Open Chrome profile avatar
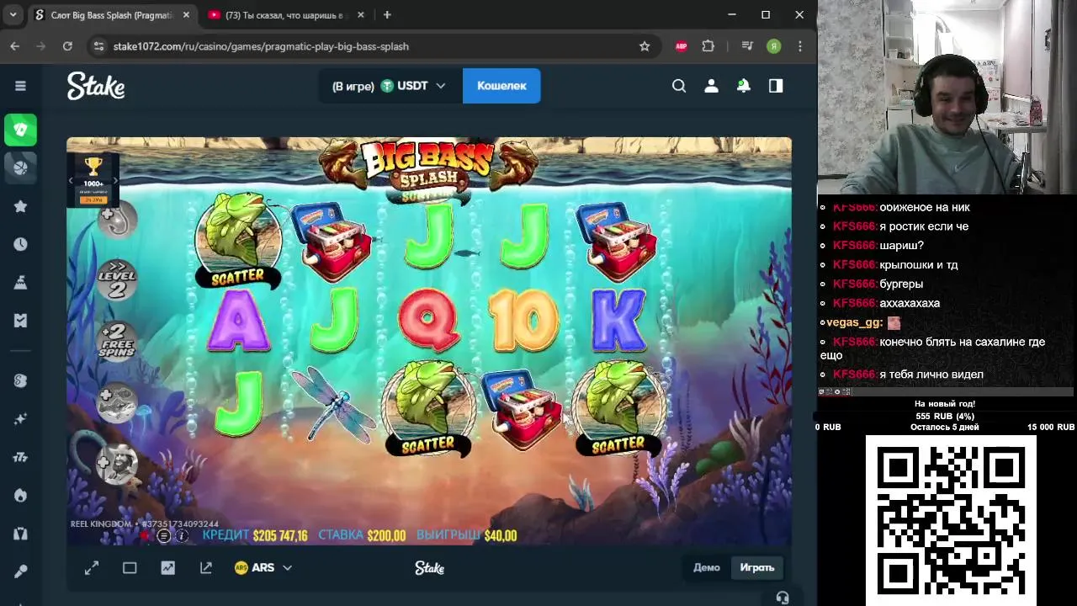 (x=774, y=46)
